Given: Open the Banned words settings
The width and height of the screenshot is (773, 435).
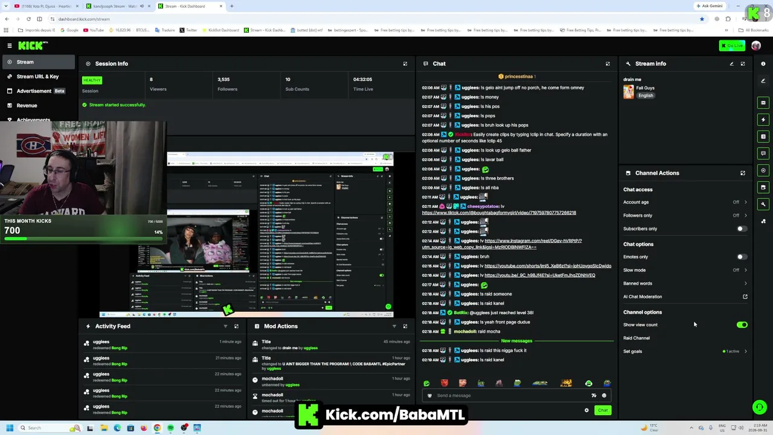Looking at the screenshot, I should pos(685,283).
